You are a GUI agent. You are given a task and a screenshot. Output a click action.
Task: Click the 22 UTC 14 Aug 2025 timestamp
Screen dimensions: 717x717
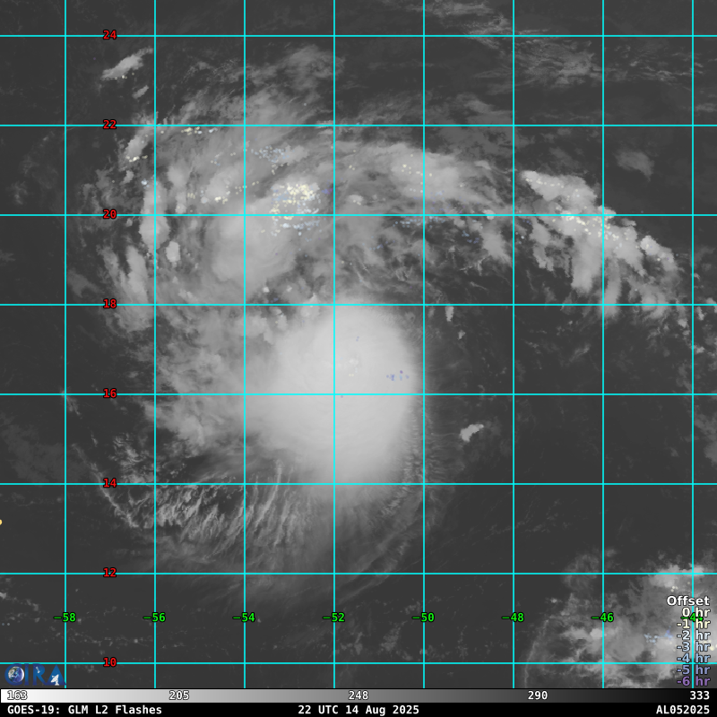pyautogui.click(x=358, y=710)
